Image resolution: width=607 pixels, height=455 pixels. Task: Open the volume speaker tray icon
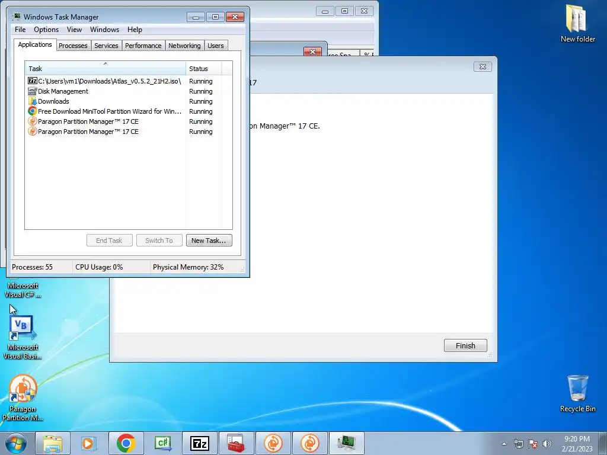tap(547, 444)
